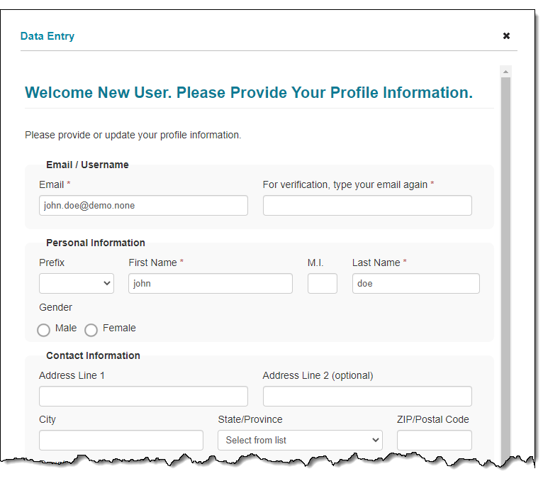Expand the State/Province list
This screenshot has height=481, width=543.
point(300,441)
